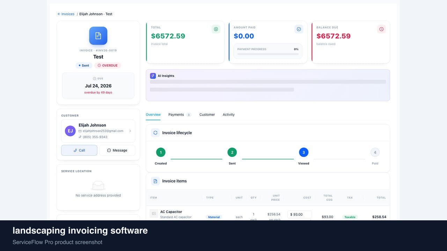Open the Customer tab

tap(207, 115)
